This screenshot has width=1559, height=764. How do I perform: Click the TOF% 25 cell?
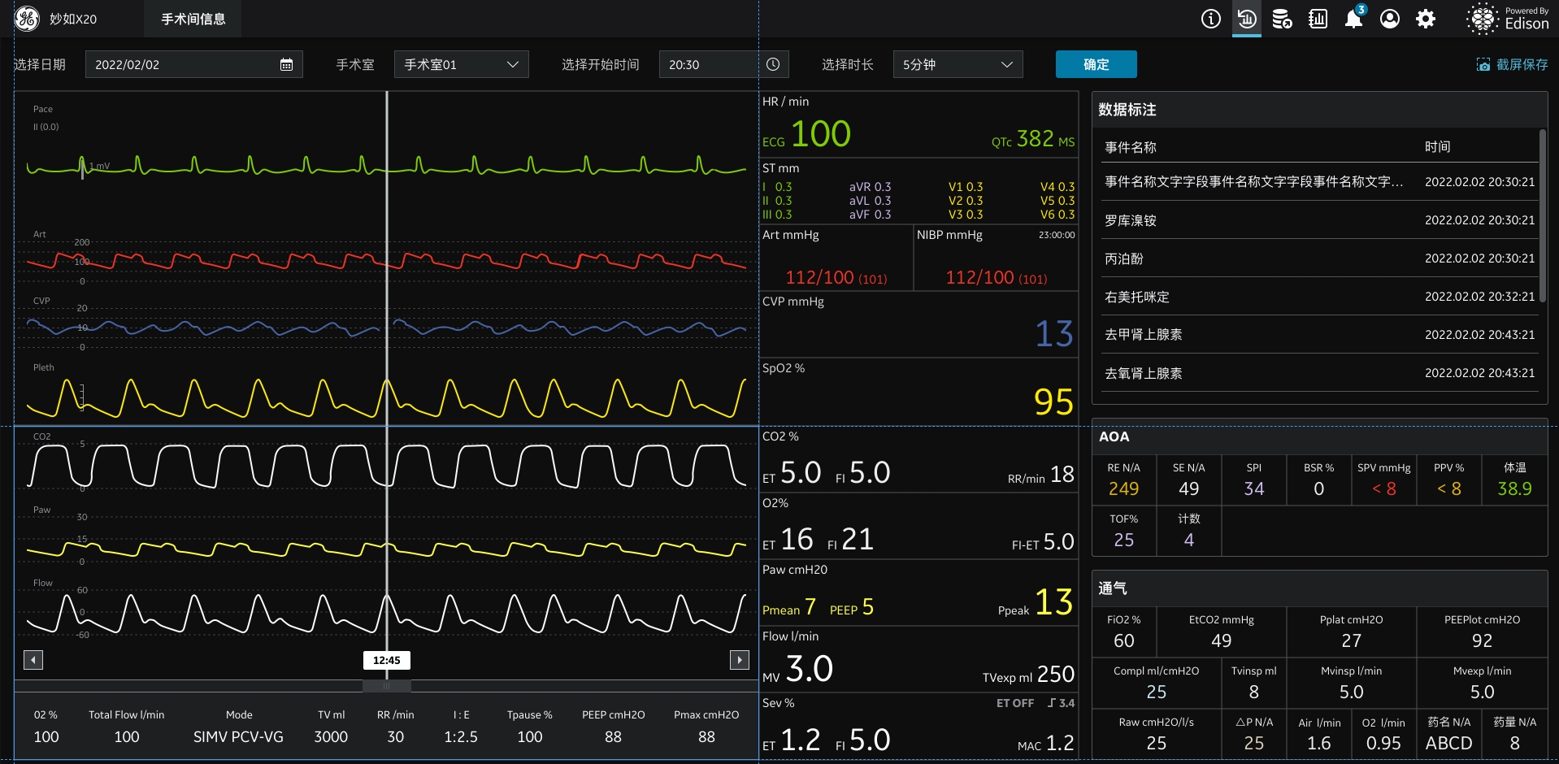1123,531
